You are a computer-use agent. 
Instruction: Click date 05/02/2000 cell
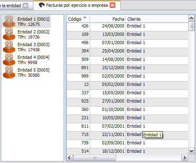coord(108,85)
